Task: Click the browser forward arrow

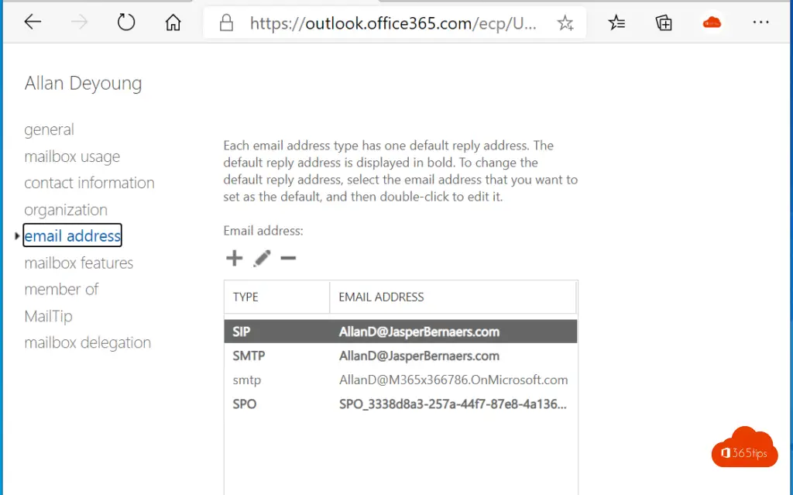Action: [80, 22]
